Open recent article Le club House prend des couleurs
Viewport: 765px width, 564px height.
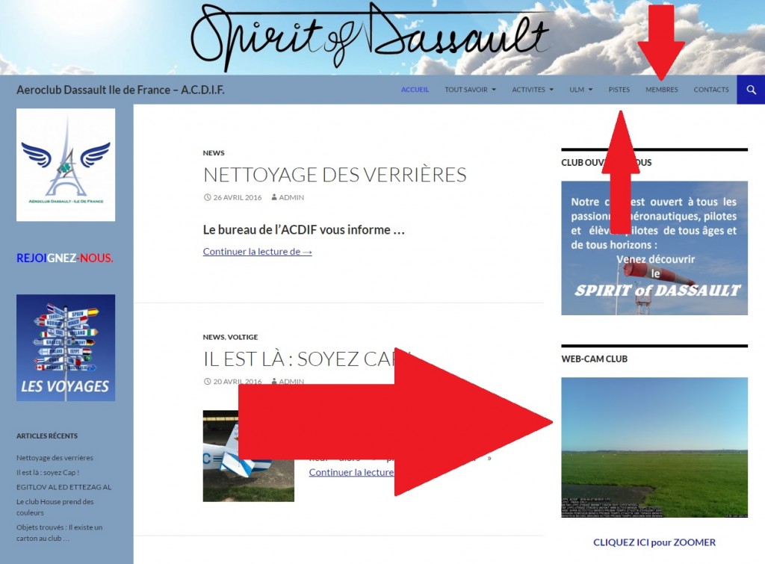tap(55, 507)
